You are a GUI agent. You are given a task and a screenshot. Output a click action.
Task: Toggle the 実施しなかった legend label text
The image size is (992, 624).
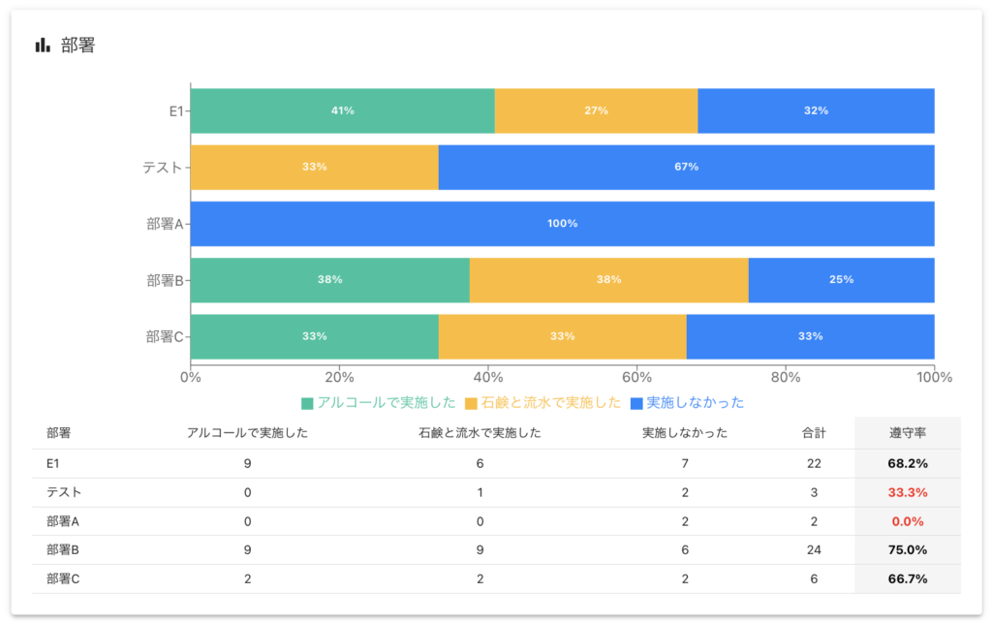695,402
